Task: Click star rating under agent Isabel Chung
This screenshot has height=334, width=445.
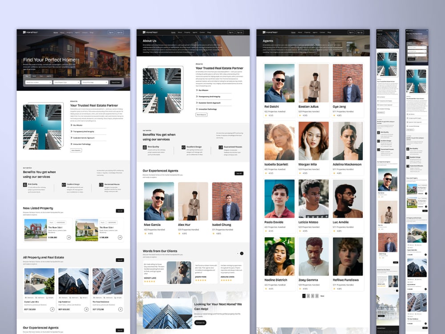Action: [214, 233]
